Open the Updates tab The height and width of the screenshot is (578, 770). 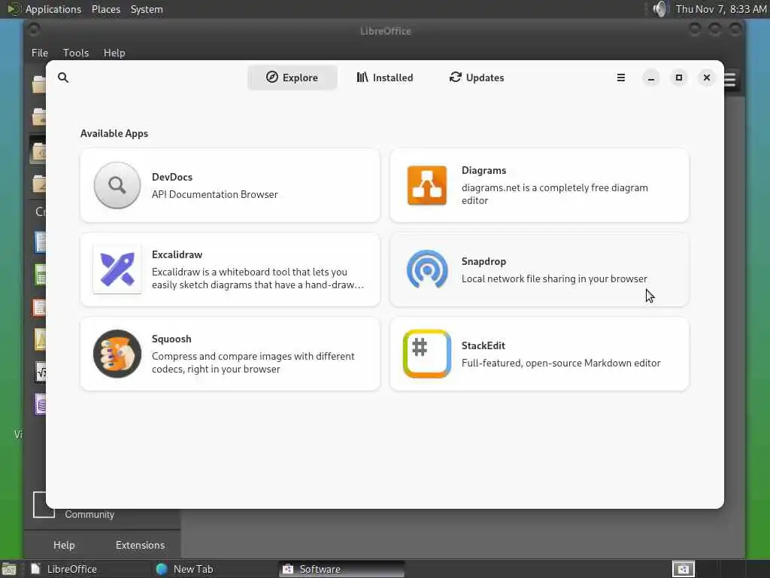click(476, 78)
